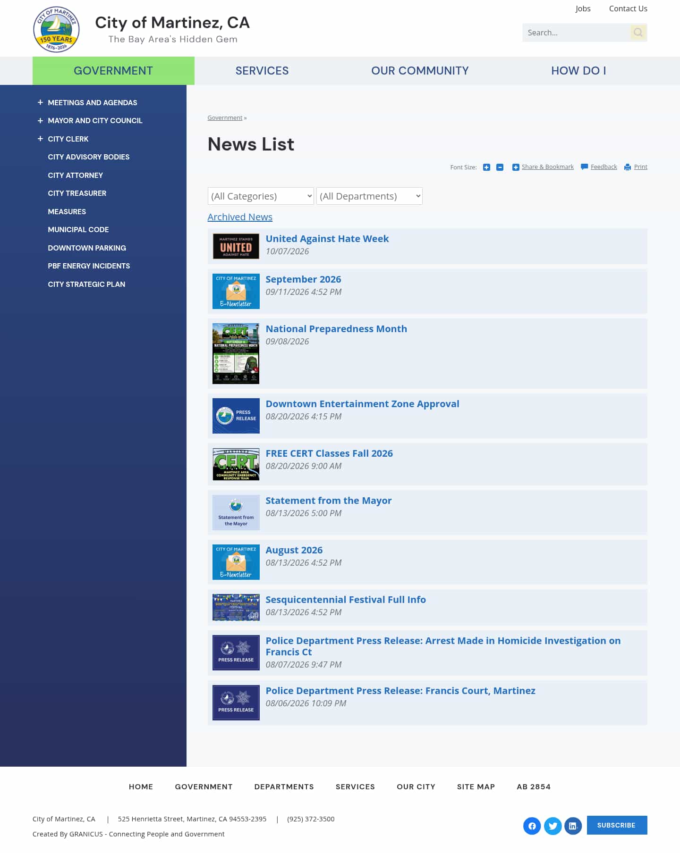The width and height of the screenshot is (680, 853).
Task: Click the search magnifier icon
Action: pyautogui.click(x=638, y=33)
